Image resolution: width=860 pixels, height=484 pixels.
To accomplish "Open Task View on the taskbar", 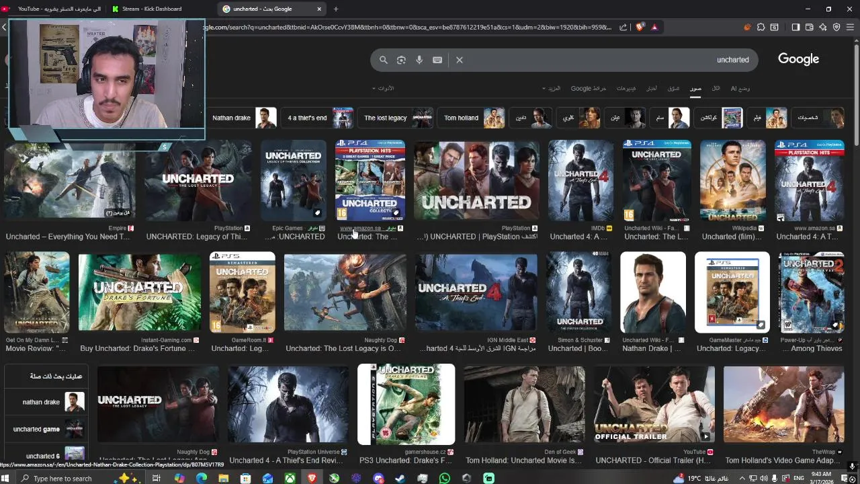I will tap(156, 478).
